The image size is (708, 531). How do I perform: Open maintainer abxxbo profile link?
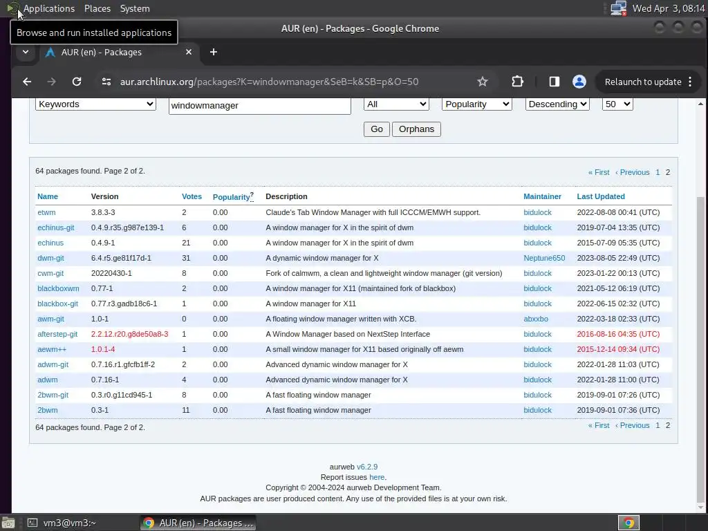pos(536,319)
